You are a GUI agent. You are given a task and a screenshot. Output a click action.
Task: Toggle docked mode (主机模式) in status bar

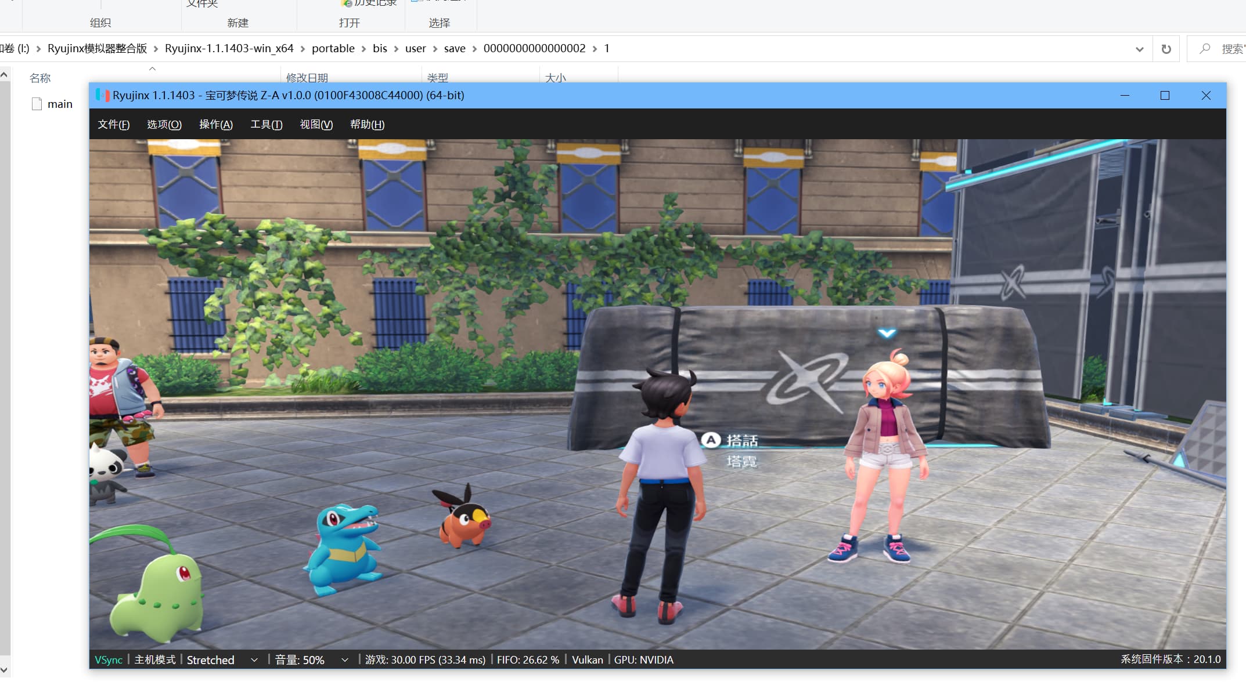coord(154,660)
